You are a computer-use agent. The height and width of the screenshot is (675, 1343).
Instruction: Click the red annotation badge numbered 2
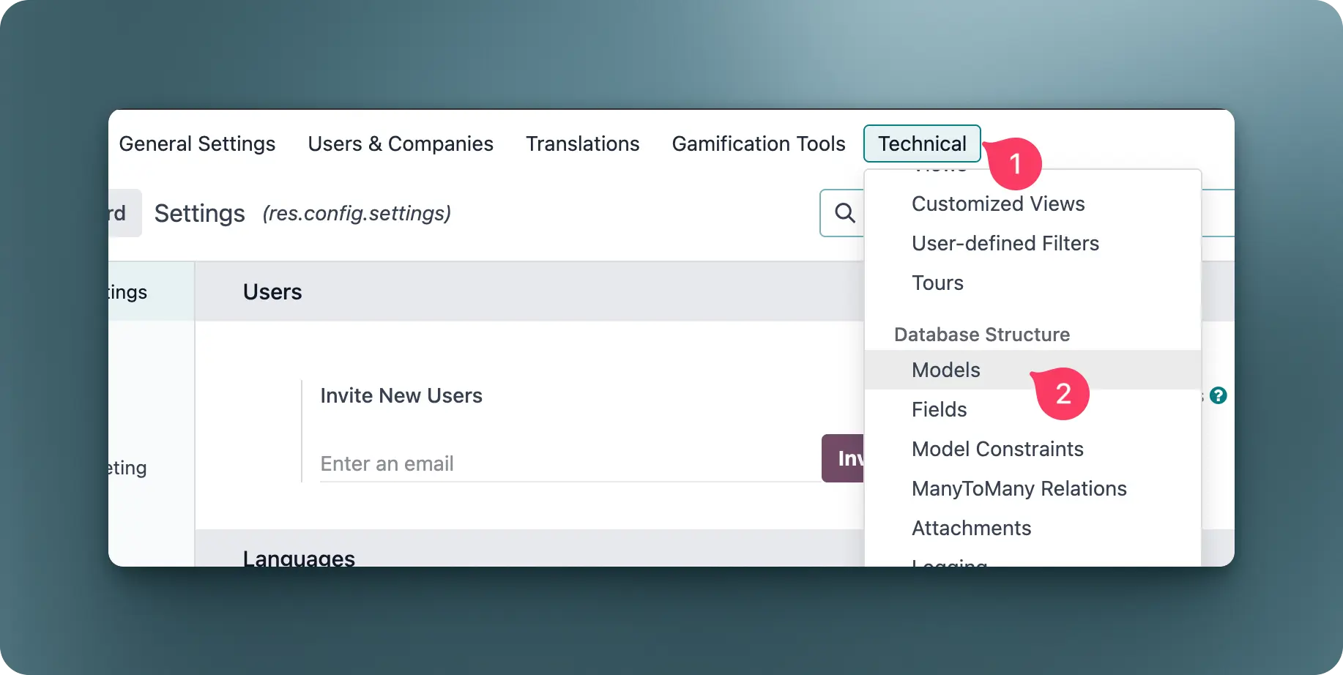1063,394
